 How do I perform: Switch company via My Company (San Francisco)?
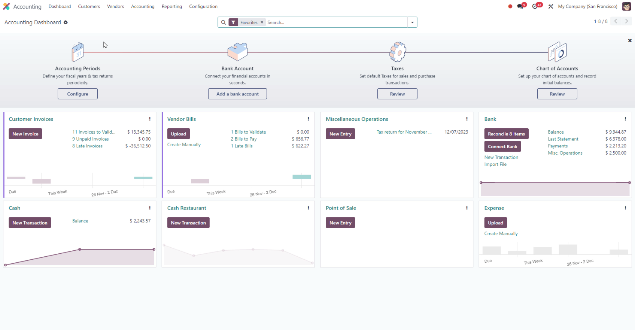[x=587, y=6]
